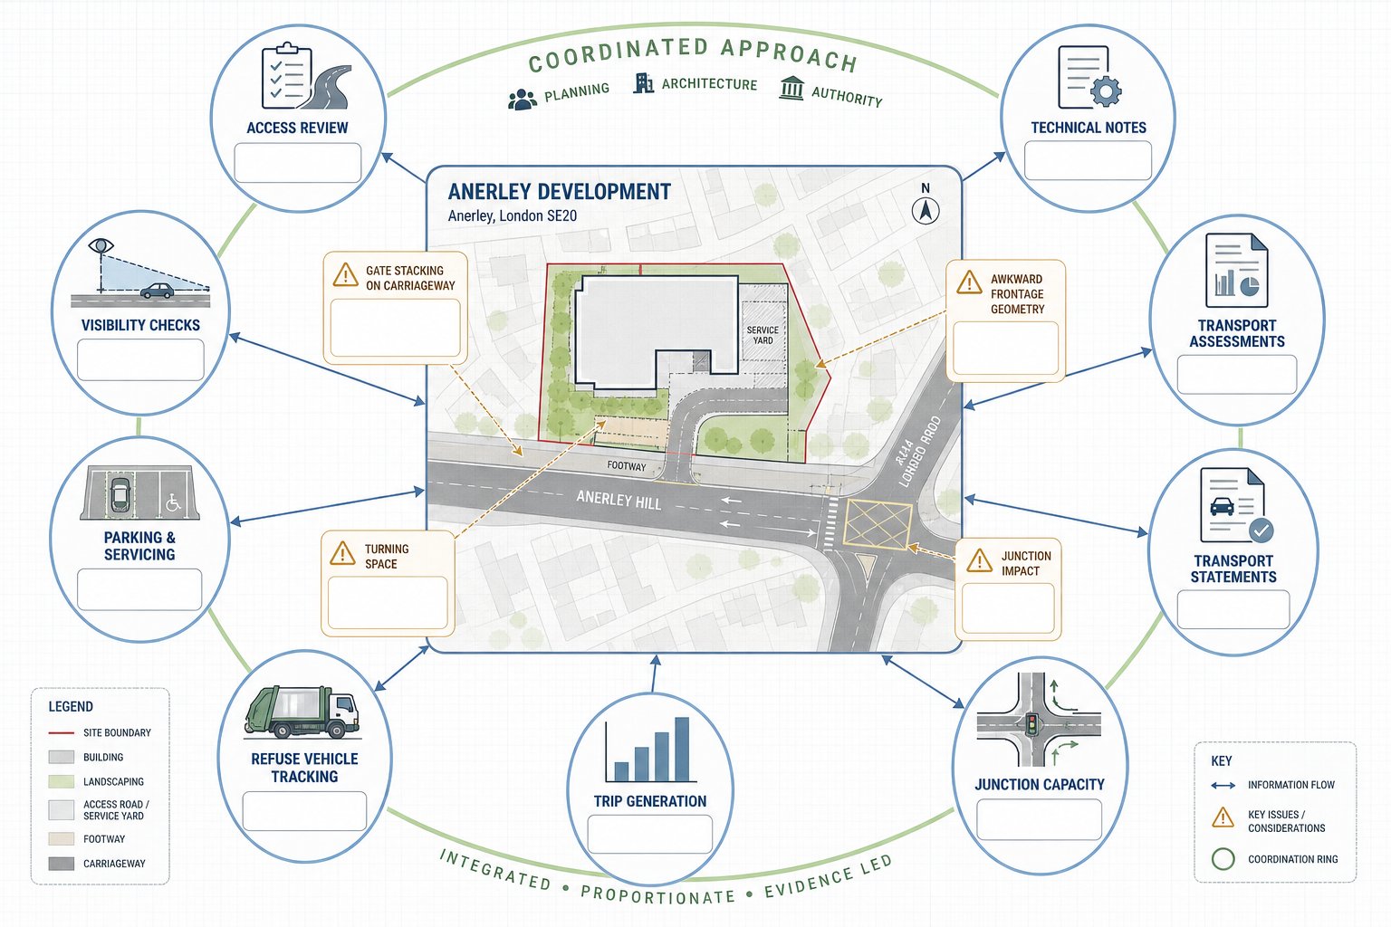Click the Authority columns icon
This screenshot has height=927, width=1391.
point(791,88)
